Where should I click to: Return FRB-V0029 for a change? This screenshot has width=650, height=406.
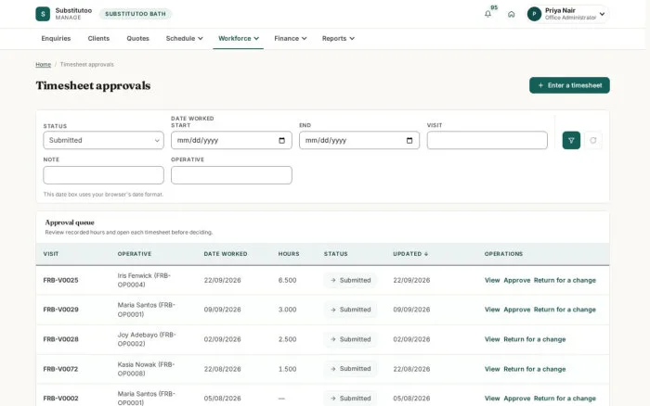(x=565, y=310)
